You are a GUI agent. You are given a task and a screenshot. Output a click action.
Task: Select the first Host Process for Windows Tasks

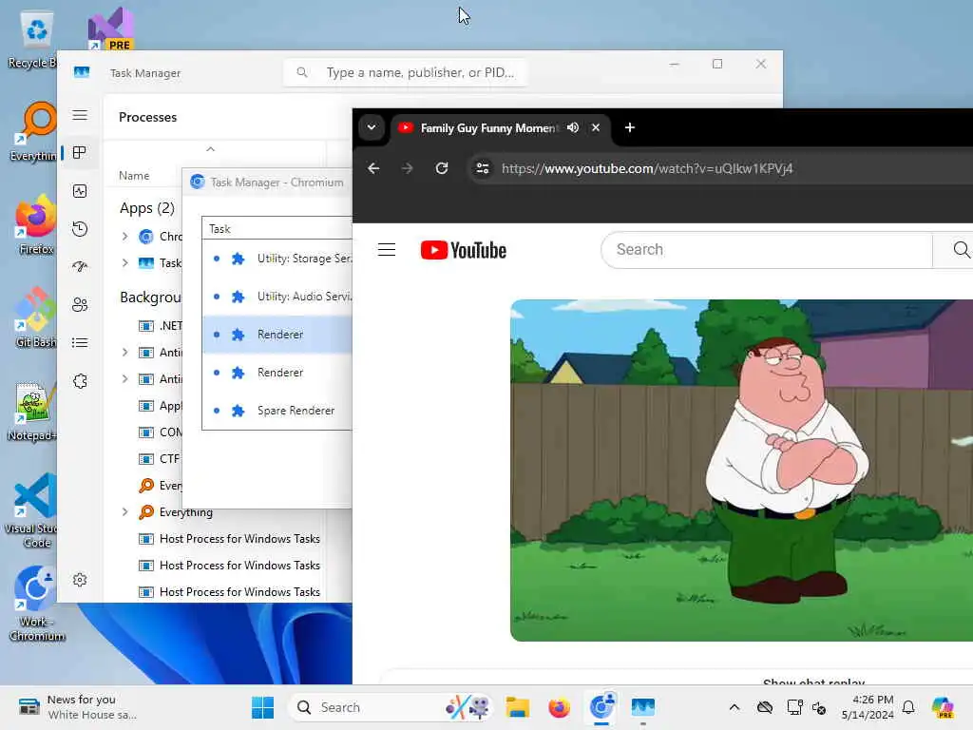click(230, 539)
